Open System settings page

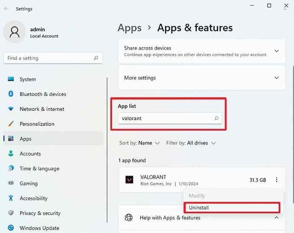pyautogui.click(x=28, y=79)
